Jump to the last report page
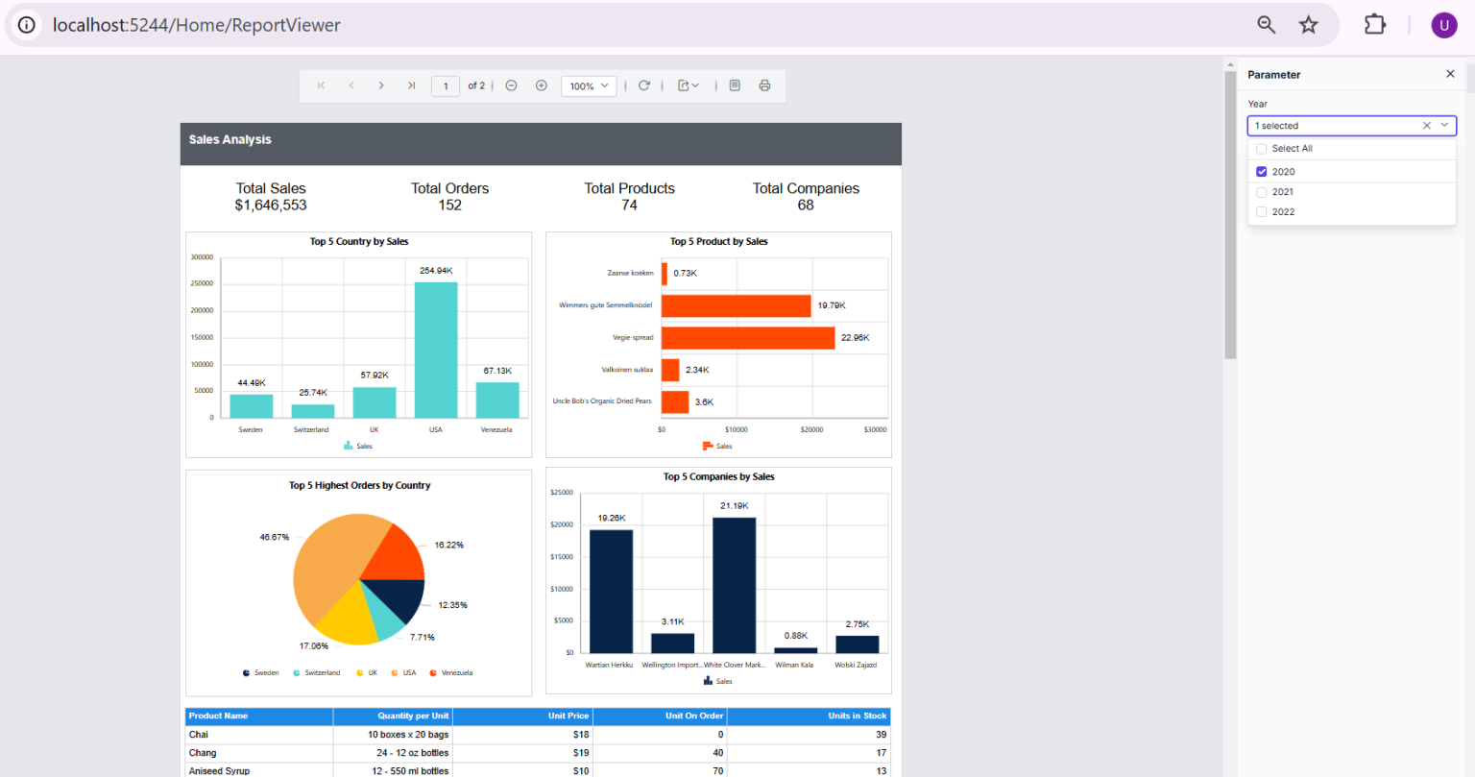Screen dimensions: 1475x777 411,85
